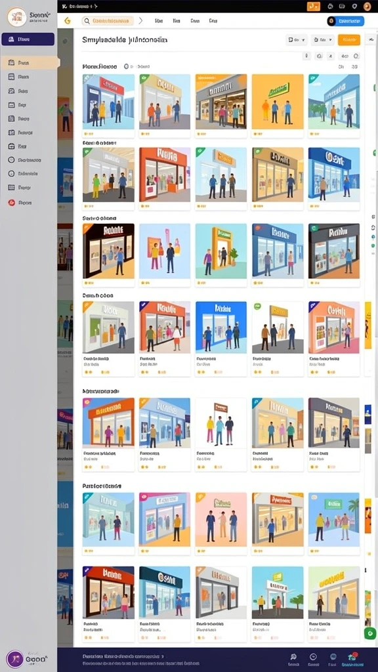This screenshot has width=378, height=672.
Task: Open the first dropdown beside the orange button
Action: pos(297,40)
